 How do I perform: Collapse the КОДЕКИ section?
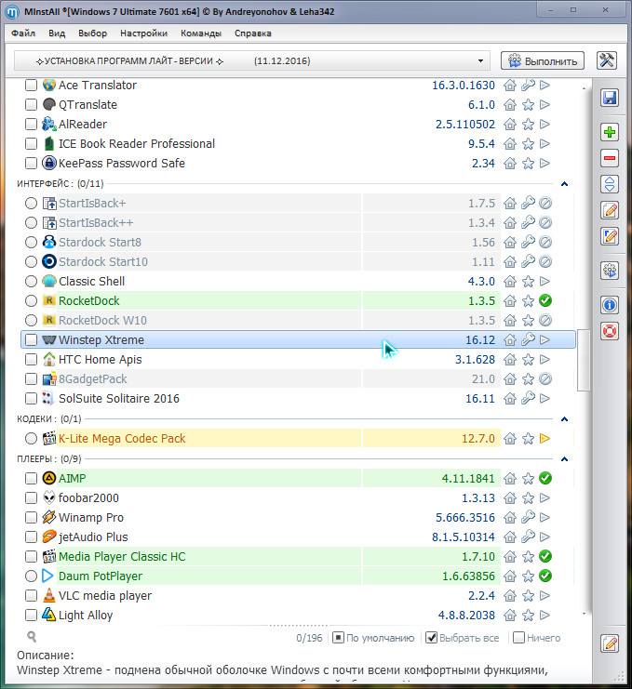point(565,418)
